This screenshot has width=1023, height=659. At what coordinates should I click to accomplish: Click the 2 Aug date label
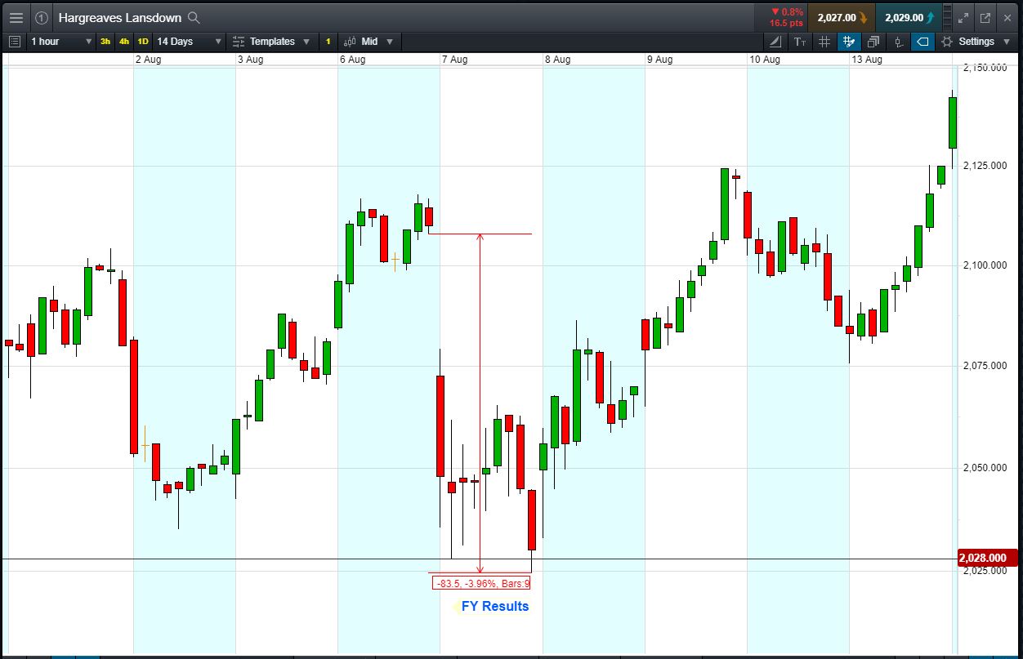(x=148, y=60)
